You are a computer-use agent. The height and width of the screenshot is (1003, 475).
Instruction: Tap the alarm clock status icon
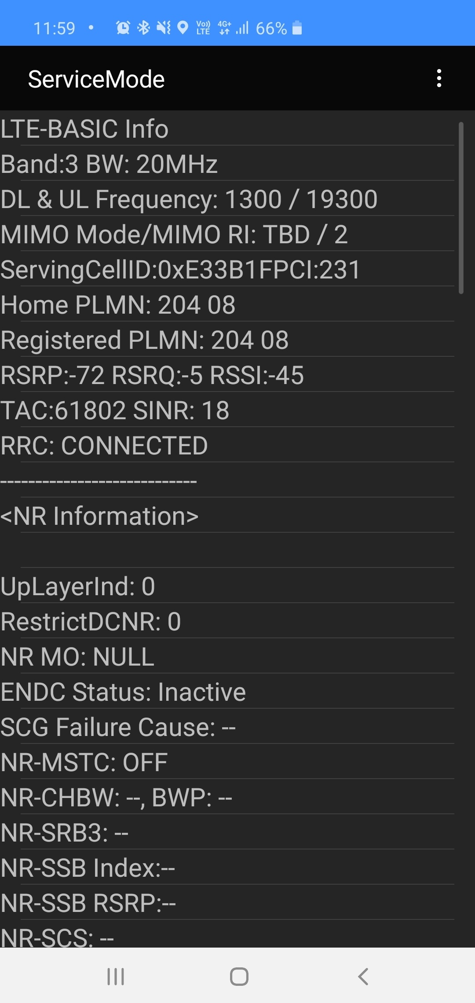(123, 28)
